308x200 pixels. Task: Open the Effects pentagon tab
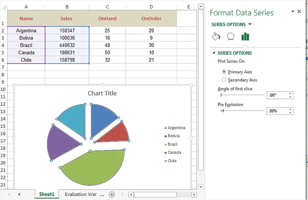pos(230,37)
